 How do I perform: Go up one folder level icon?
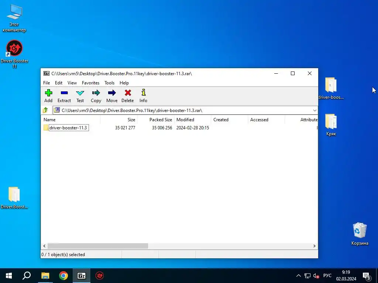45,110
